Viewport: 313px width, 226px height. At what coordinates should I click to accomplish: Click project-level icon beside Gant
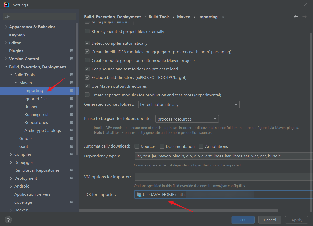(x=72, y=146)
